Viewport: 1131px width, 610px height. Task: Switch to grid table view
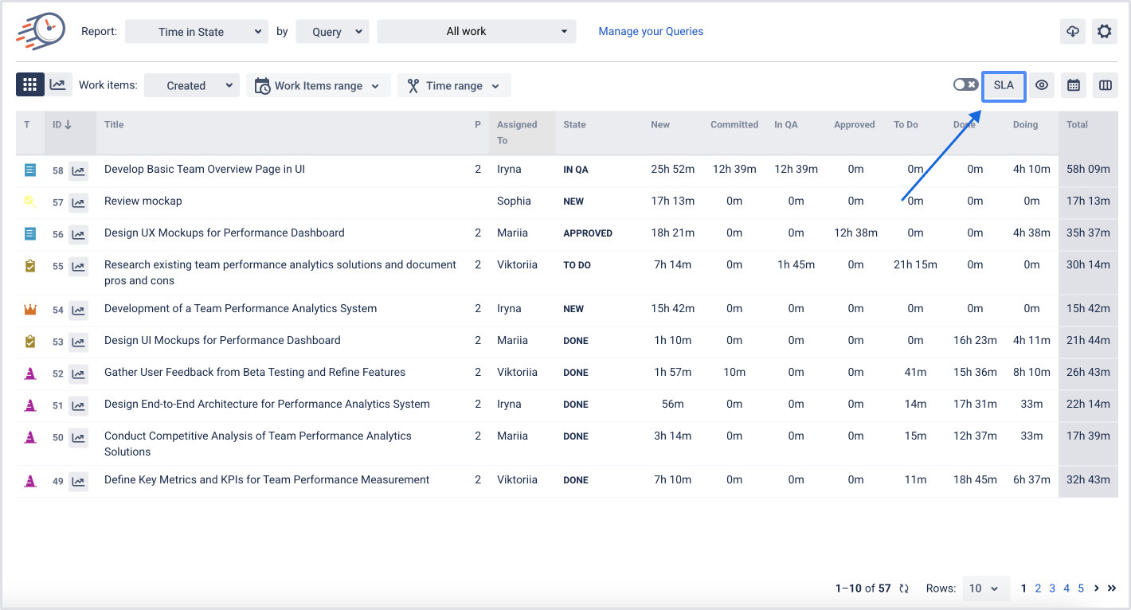click(30, 85)
